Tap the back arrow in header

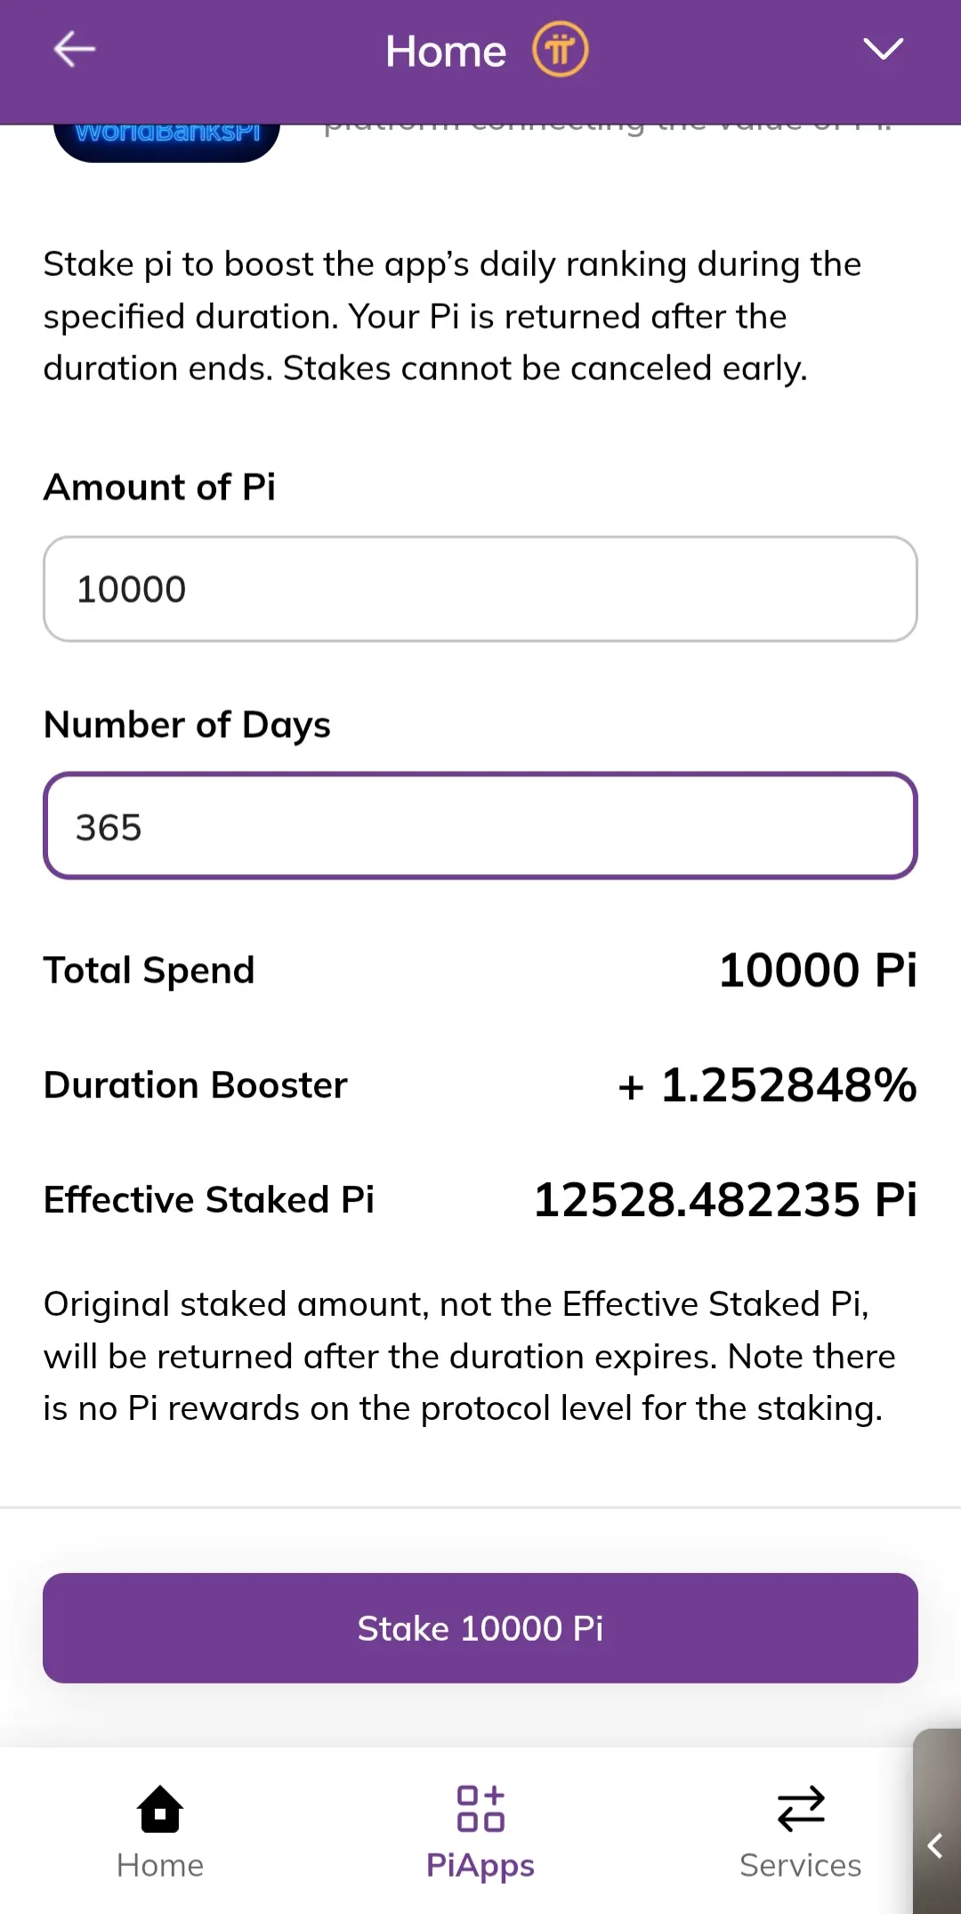(x=75, y=50)
